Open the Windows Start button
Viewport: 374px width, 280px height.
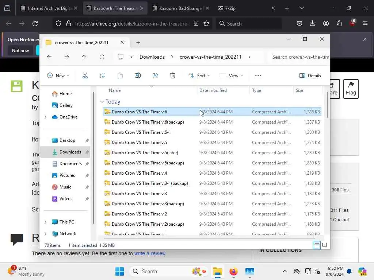[119, 271]
